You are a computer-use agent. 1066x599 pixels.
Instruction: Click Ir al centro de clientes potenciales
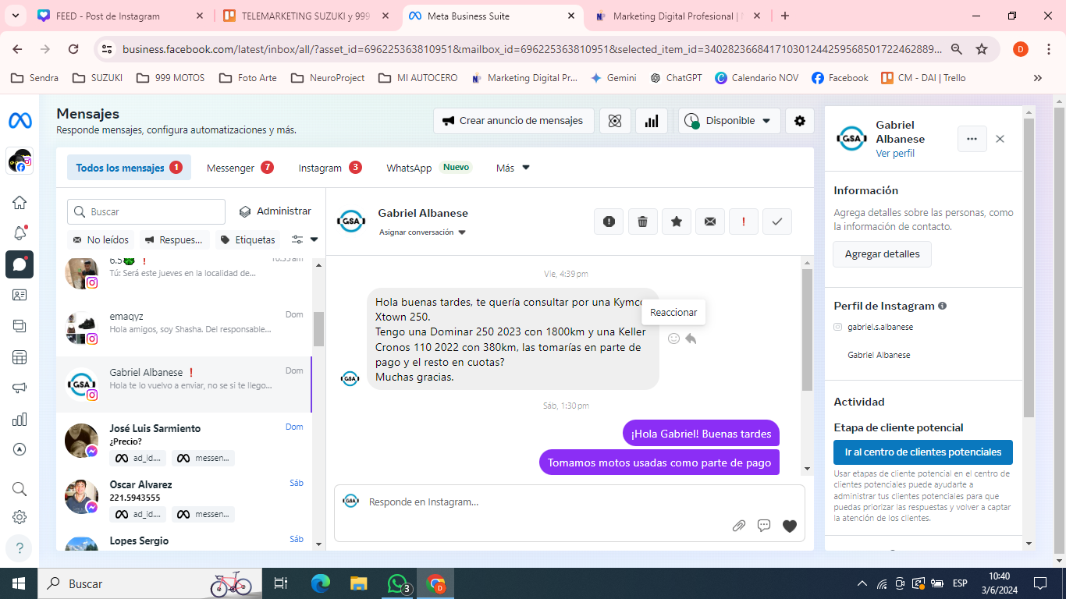point(922,452)
